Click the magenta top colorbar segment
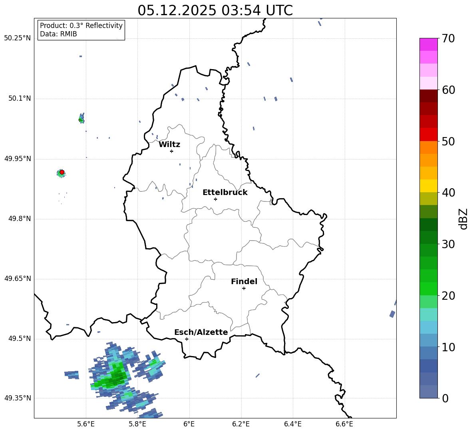This screenshot has width=473, height=432. (428, 45)
